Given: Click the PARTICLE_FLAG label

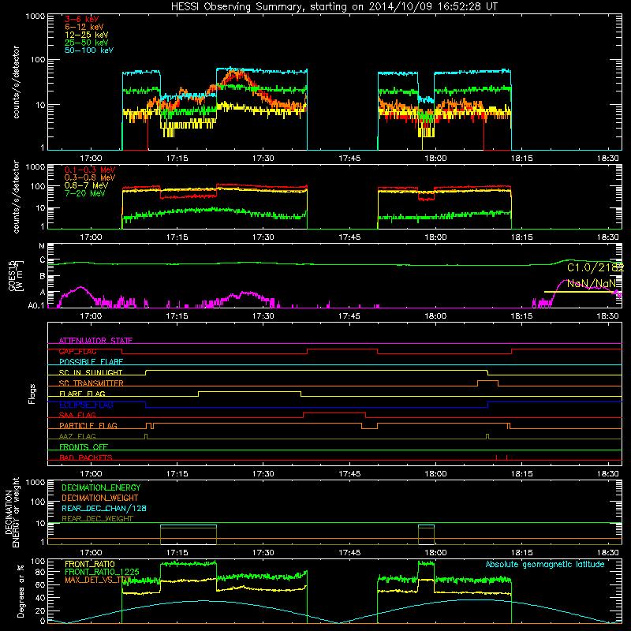Looking at the screenshot, I should 88,425.
